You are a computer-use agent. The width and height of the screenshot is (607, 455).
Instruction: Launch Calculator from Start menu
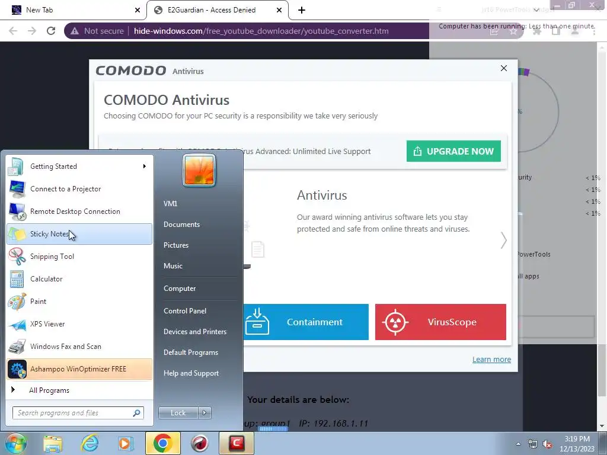point(79,278)
